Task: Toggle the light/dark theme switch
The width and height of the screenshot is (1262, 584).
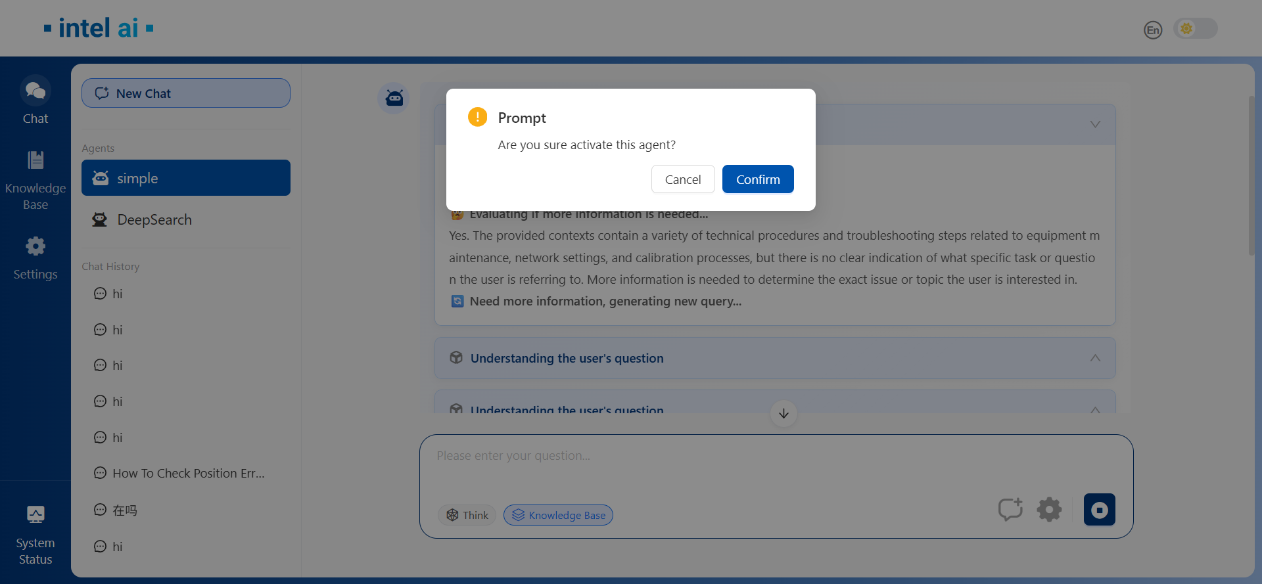Action: coord(1195,29)
